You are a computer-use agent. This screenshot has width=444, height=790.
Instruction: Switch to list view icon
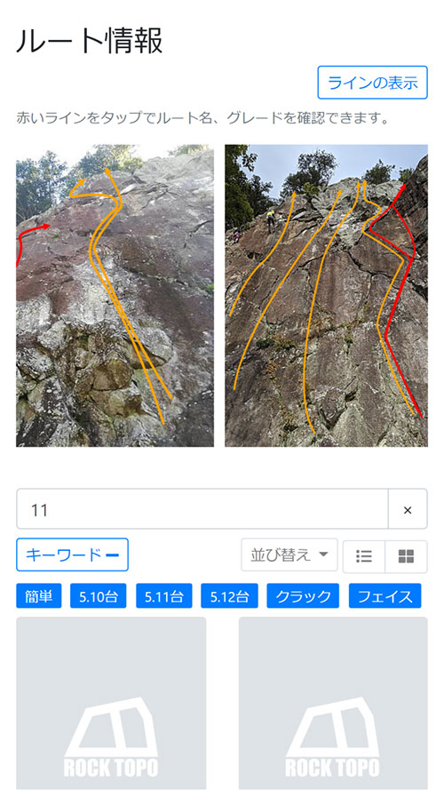pyautogui.click(x=363, y=556)
